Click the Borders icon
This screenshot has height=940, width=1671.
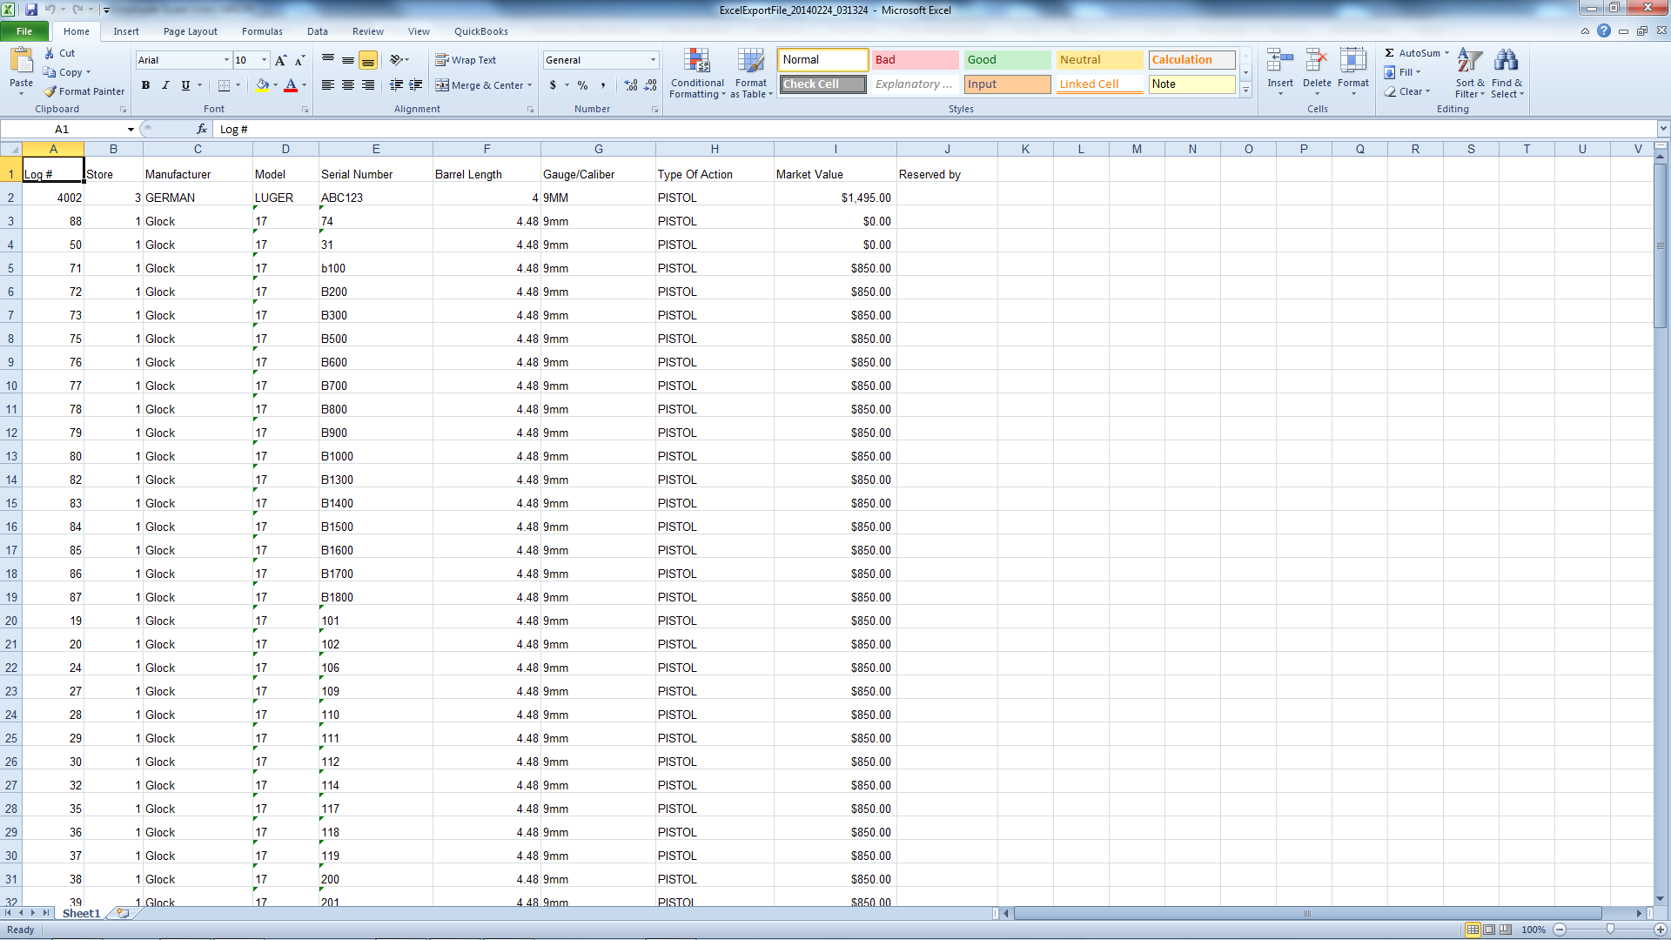pyautogui.click(x=224, y=85)
